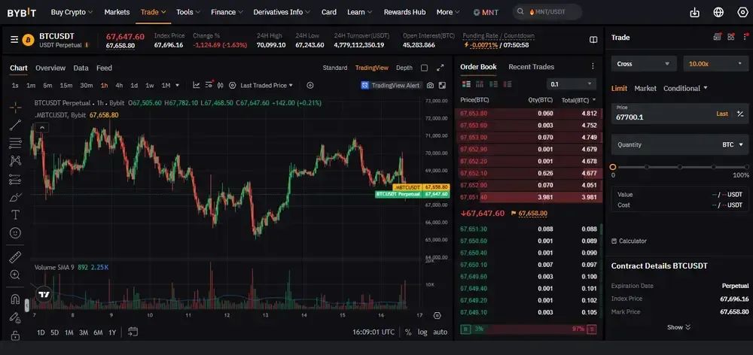This screenshot has height=355, width=753.
Task: Enable the magnet snap mode
Action: tap(15, 299)
